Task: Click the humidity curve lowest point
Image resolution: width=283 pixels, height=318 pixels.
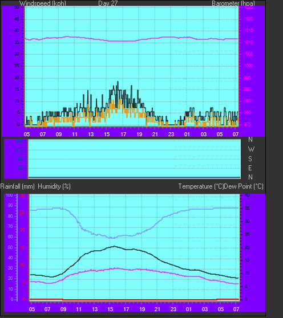Action: (112, 238)
